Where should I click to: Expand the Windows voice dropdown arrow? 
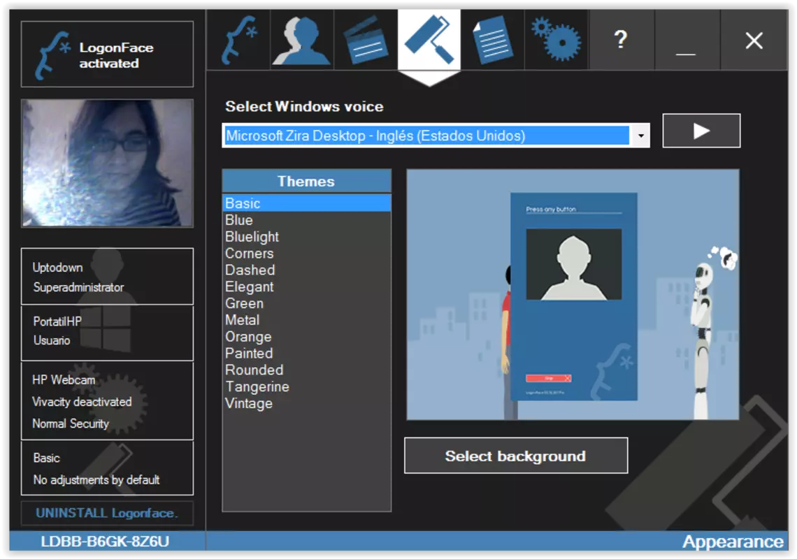coord(640,136)
